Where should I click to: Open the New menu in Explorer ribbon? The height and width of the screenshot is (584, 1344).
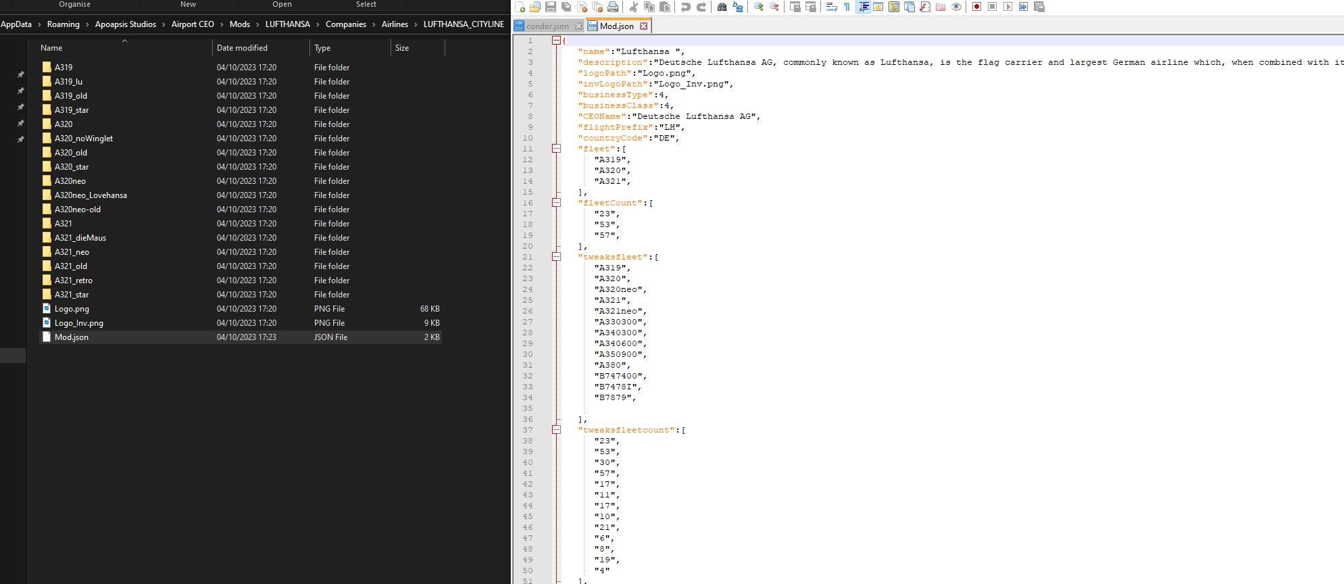coord(188,4)
